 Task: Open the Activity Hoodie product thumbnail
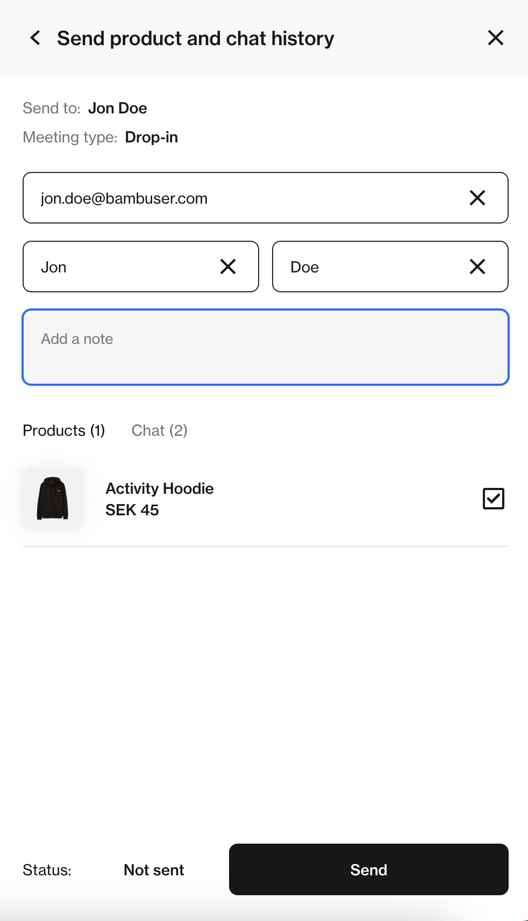[x=53, y=499]
